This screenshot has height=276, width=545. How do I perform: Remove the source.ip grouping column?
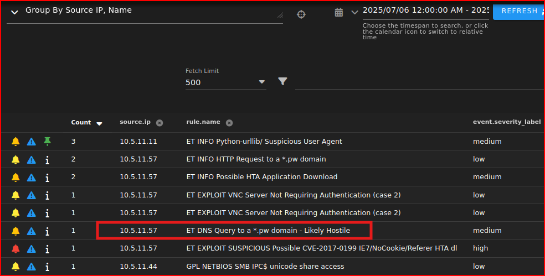pos(160,123)
